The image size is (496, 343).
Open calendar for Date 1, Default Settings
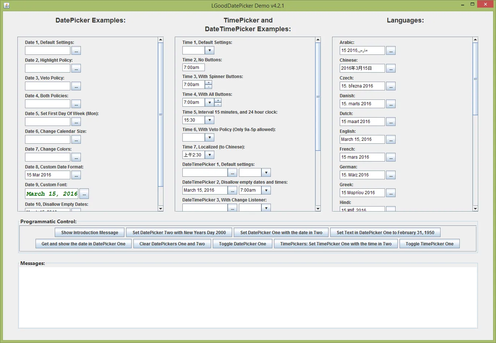[76, 50]
